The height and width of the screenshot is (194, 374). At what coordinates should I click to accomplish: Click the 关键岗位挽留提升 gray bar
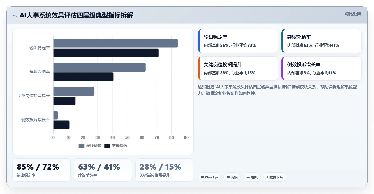coord(74,91)
